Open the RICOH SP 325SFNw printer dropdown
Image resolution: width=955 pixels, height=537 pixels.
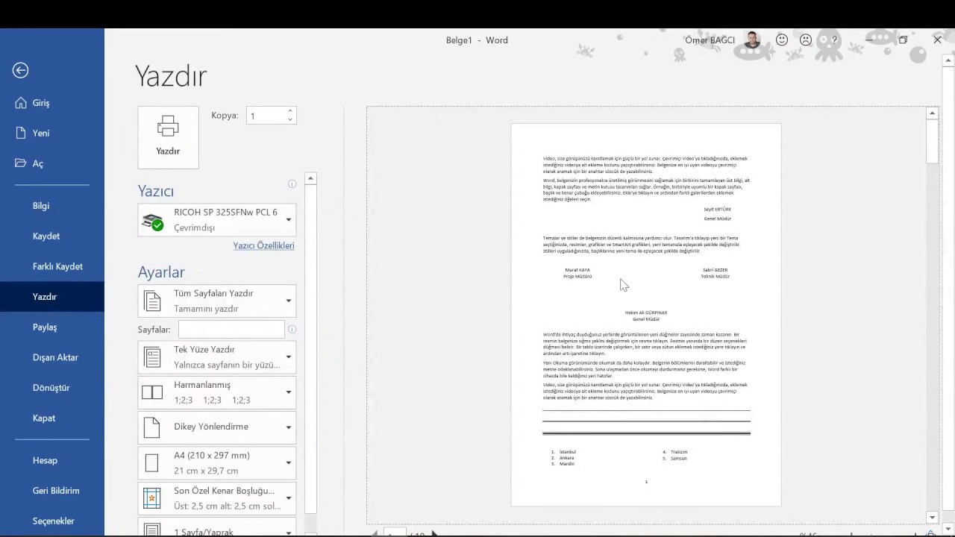(x=216, y=220)
